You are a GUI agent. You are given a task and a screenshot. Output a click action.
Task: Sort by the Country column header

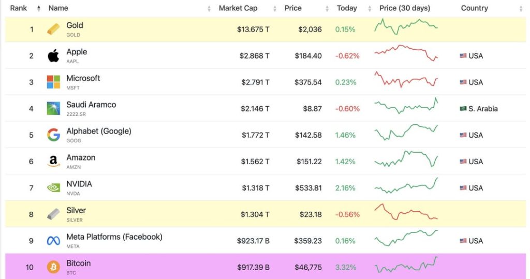(x=474, y=8)
